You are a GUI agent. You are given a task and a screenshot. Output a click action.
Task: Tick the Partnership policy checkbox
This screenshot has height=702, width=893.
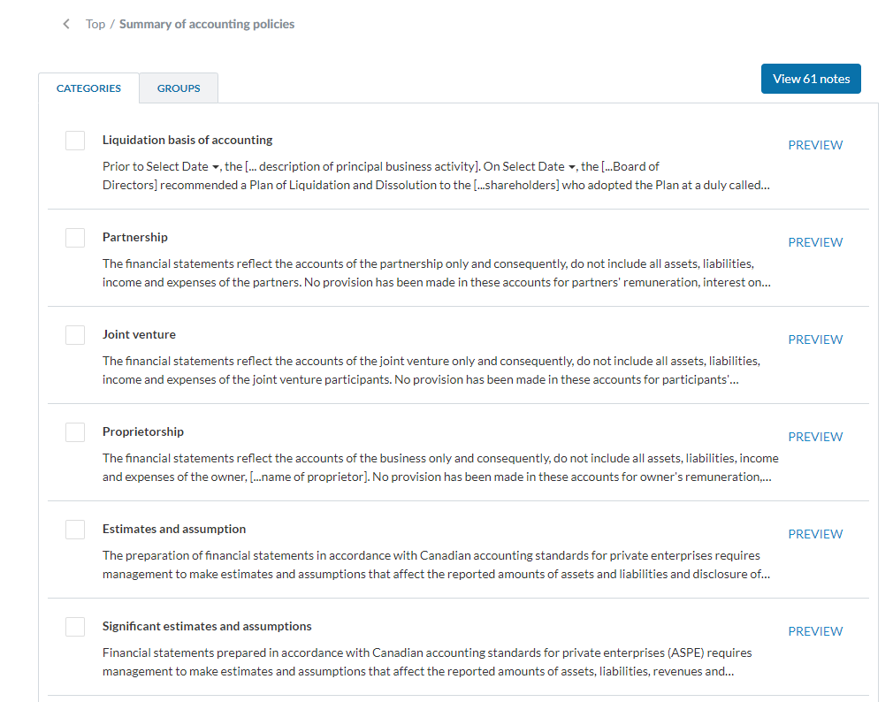[x=75, y=238]
